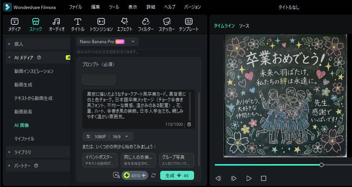Open the エフェクト effects panel
Viewport: 352px width, 187px height.
coord(124,25)
